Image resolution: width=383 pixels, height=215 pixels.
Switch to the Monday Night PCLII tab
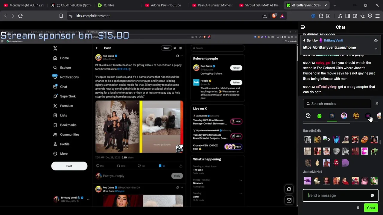coord(24,5)
